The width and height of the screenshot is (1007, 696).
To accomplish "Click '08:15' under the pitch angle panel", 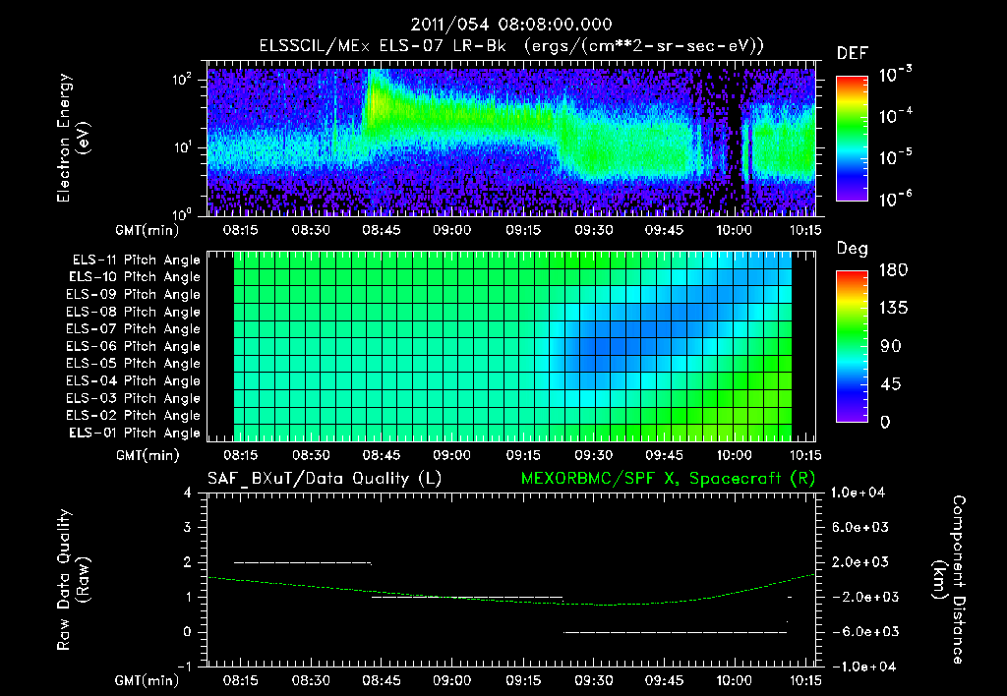I will point(240,455).
